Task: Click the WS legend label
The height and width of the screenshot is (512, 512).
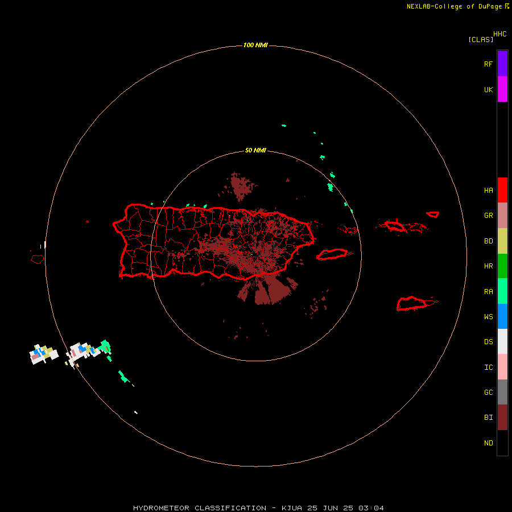Action: [488, 317]
